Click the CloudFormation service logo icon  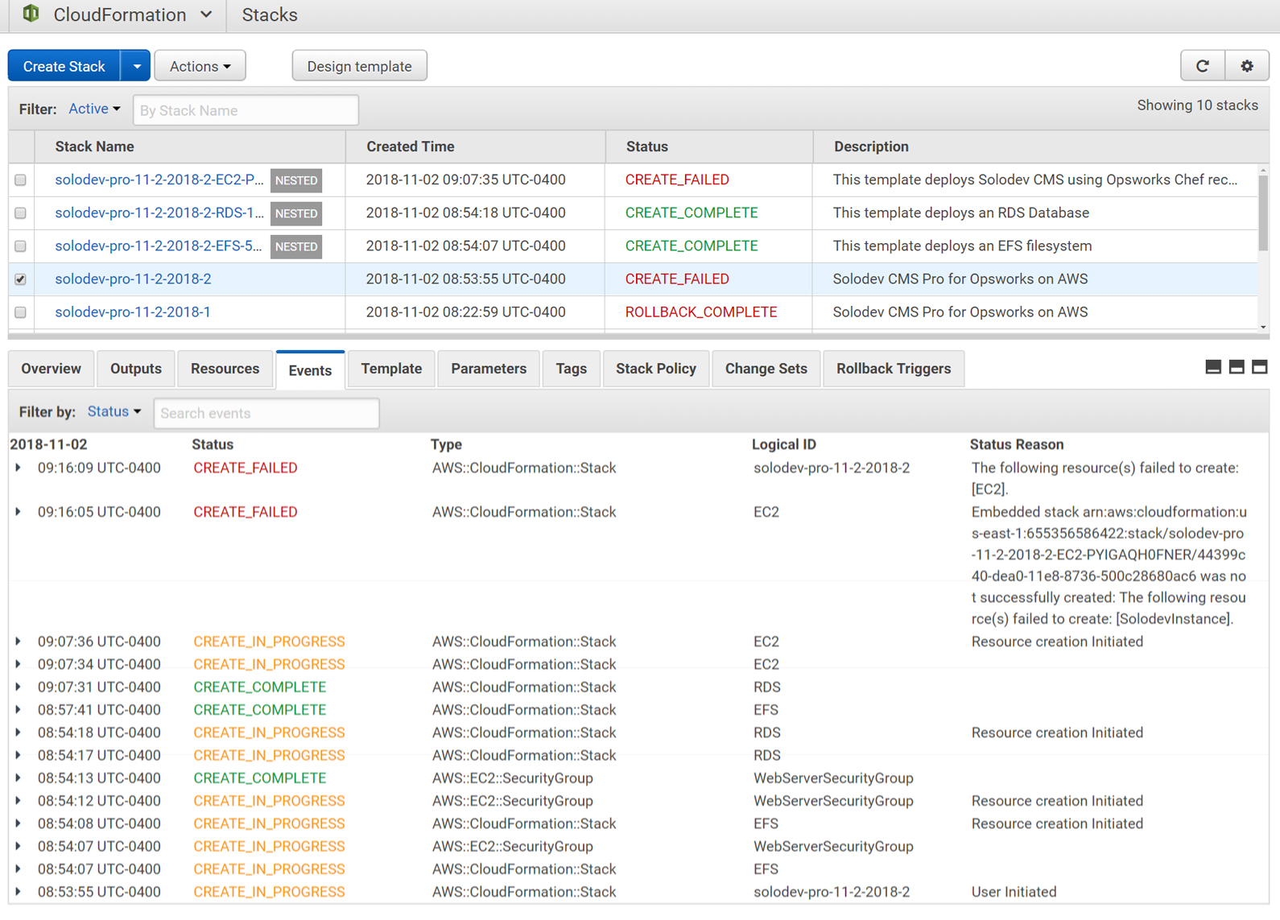(x=31, y=14)
